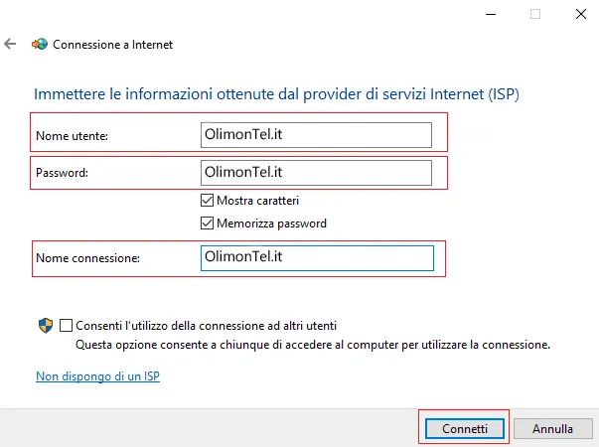This screenshot has width=599, height=447.
Task: Close the Connessione a Internet window
Action: pyautogui.click(x=579, y=14)
